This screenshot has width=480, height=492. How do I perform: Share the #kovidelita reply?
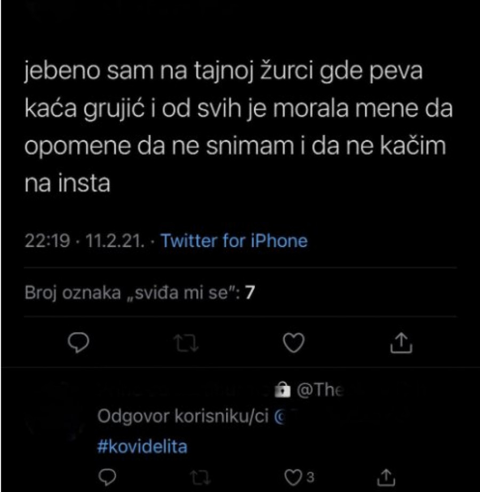coord(385,475)
